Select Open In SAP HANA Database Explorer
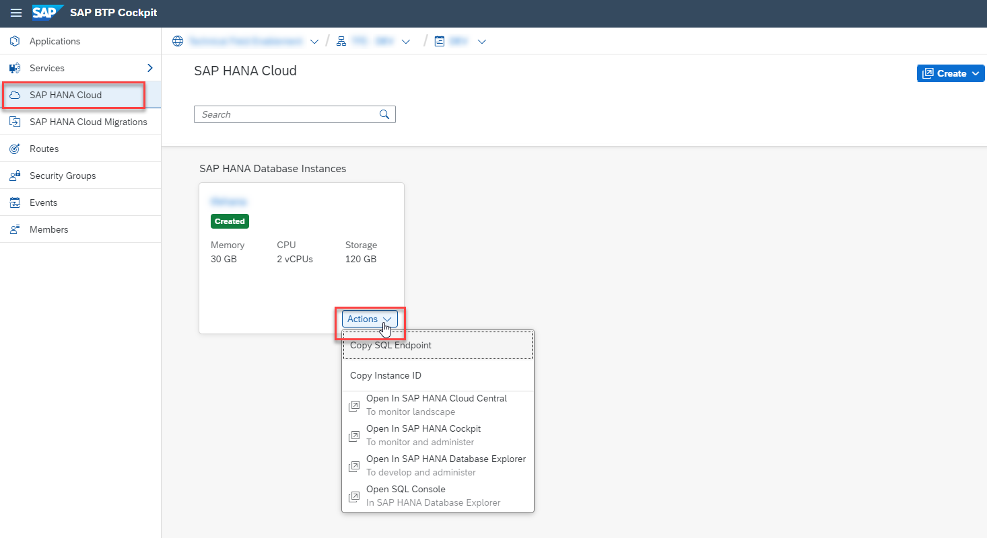This screenshot has height=538, width=987. coord(438,466)
